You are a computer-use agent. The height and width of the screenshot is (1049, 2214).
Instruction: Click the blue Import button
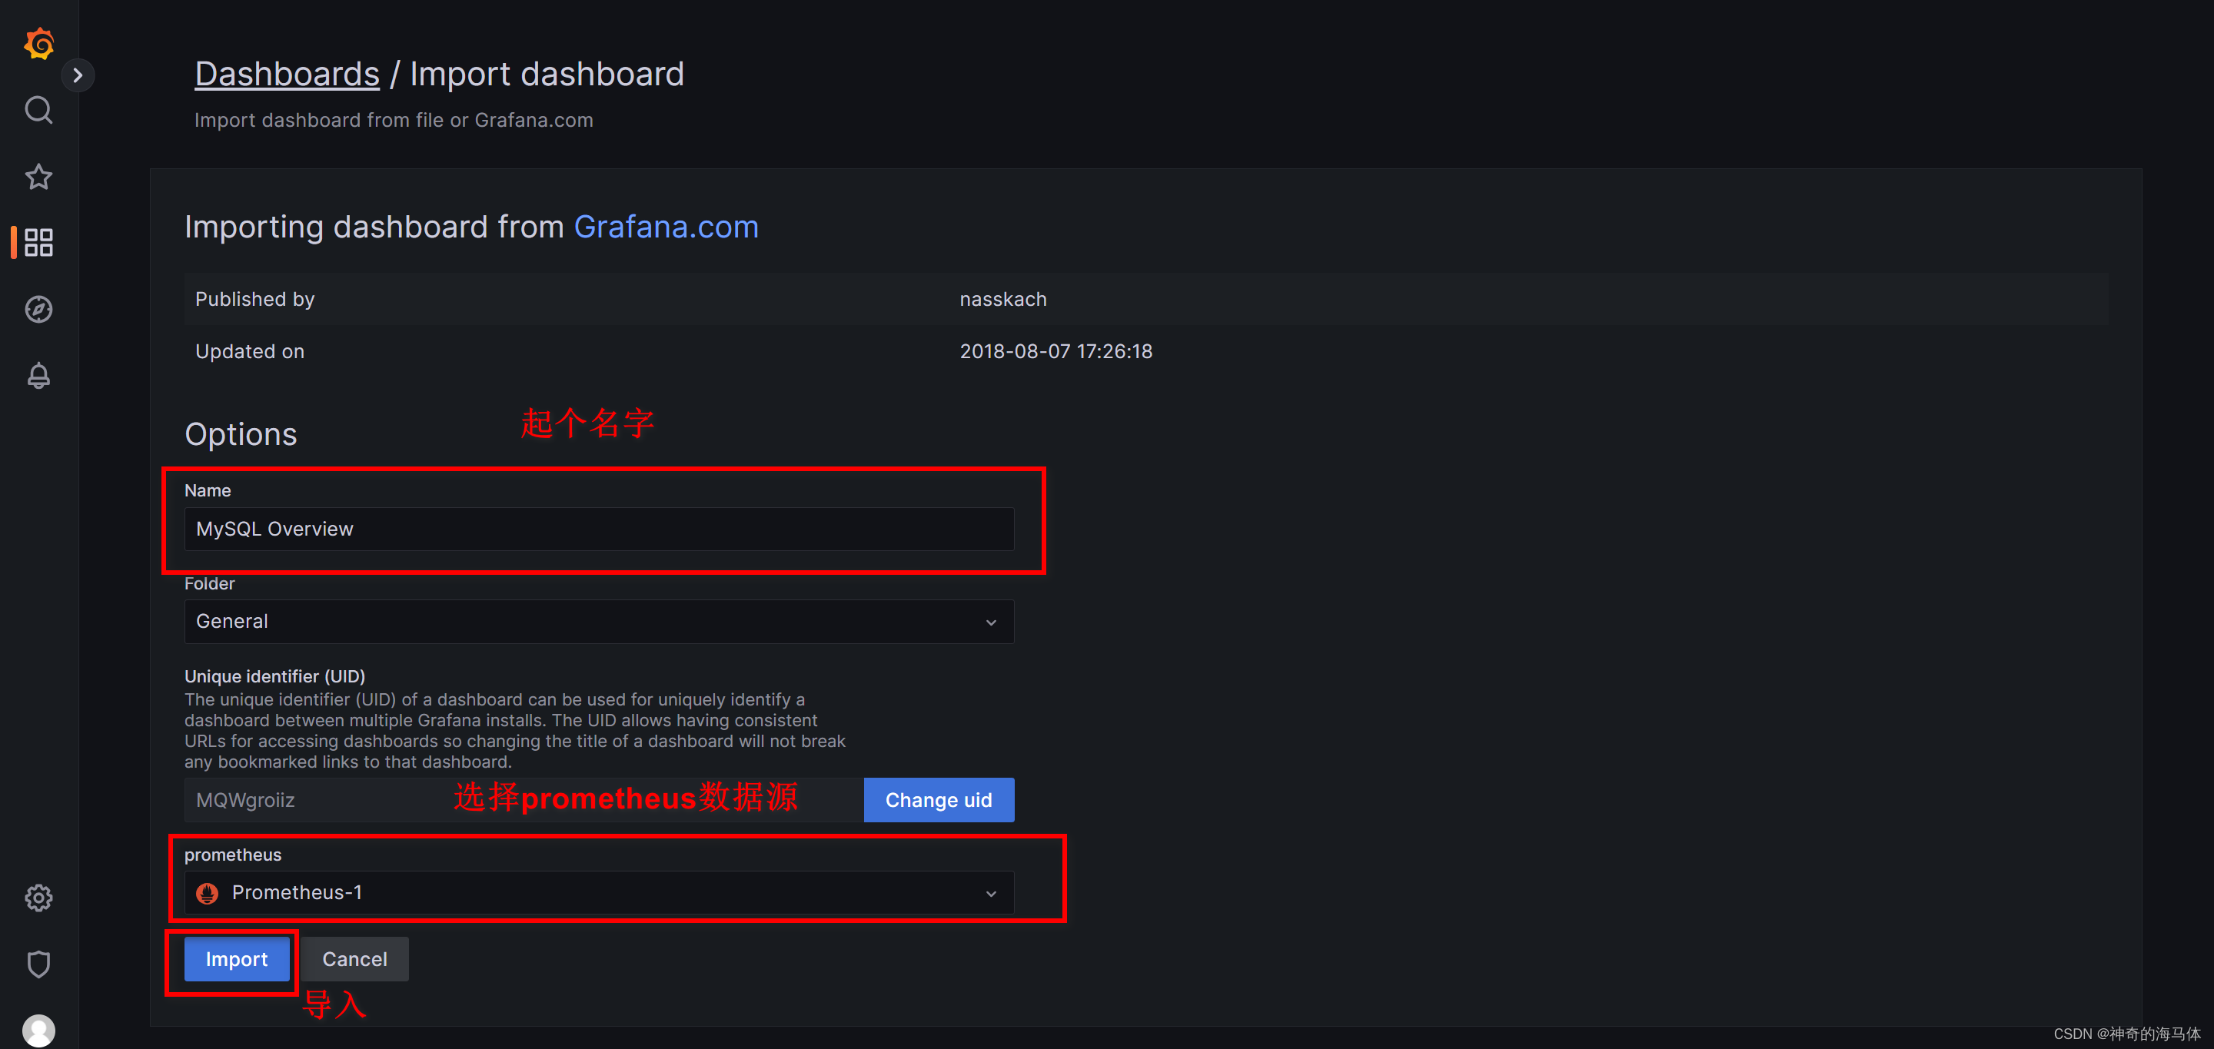pos(236,959)
